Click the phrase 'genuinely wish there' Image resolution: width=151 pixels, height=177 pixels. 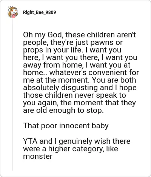pyautogui.click(x=94, y=142)
